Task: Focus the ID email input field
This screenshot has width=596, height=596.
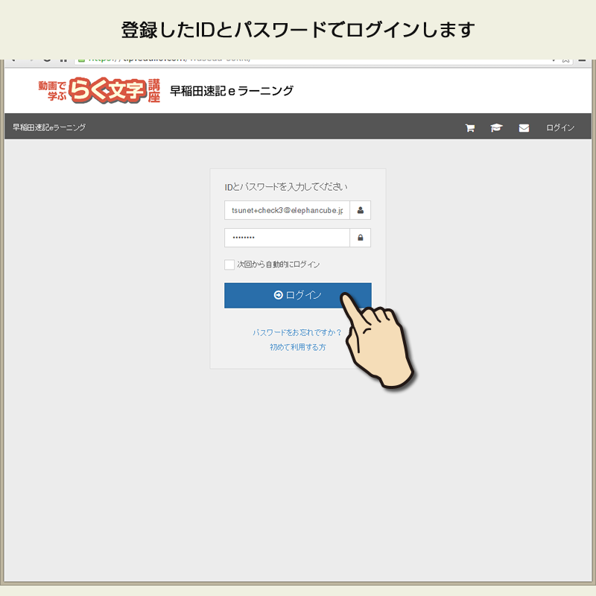Action: (x=287, y=210)
